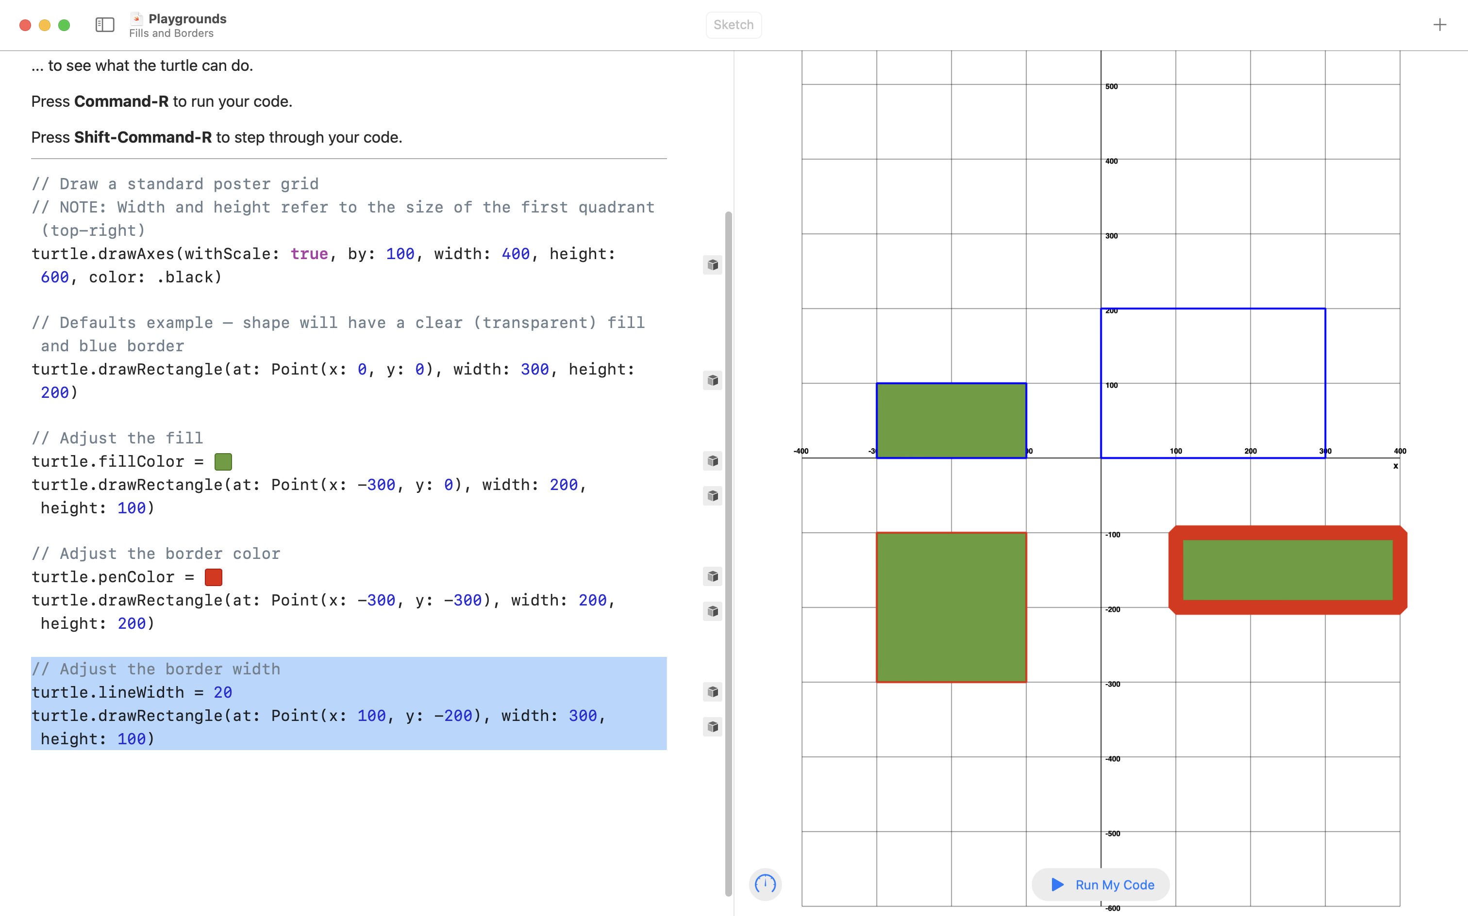Click result viewer icon beside drawAxes line
The height and width of the screenshot is (916, 1468).
click(713, 265)
